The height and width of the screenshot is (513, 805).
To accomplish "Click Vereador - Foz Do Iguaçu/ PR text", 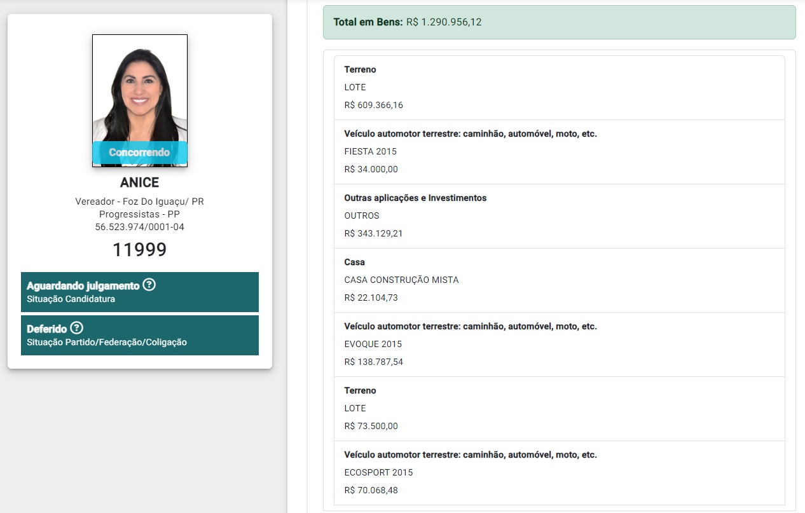I will (x=140, y=202).
